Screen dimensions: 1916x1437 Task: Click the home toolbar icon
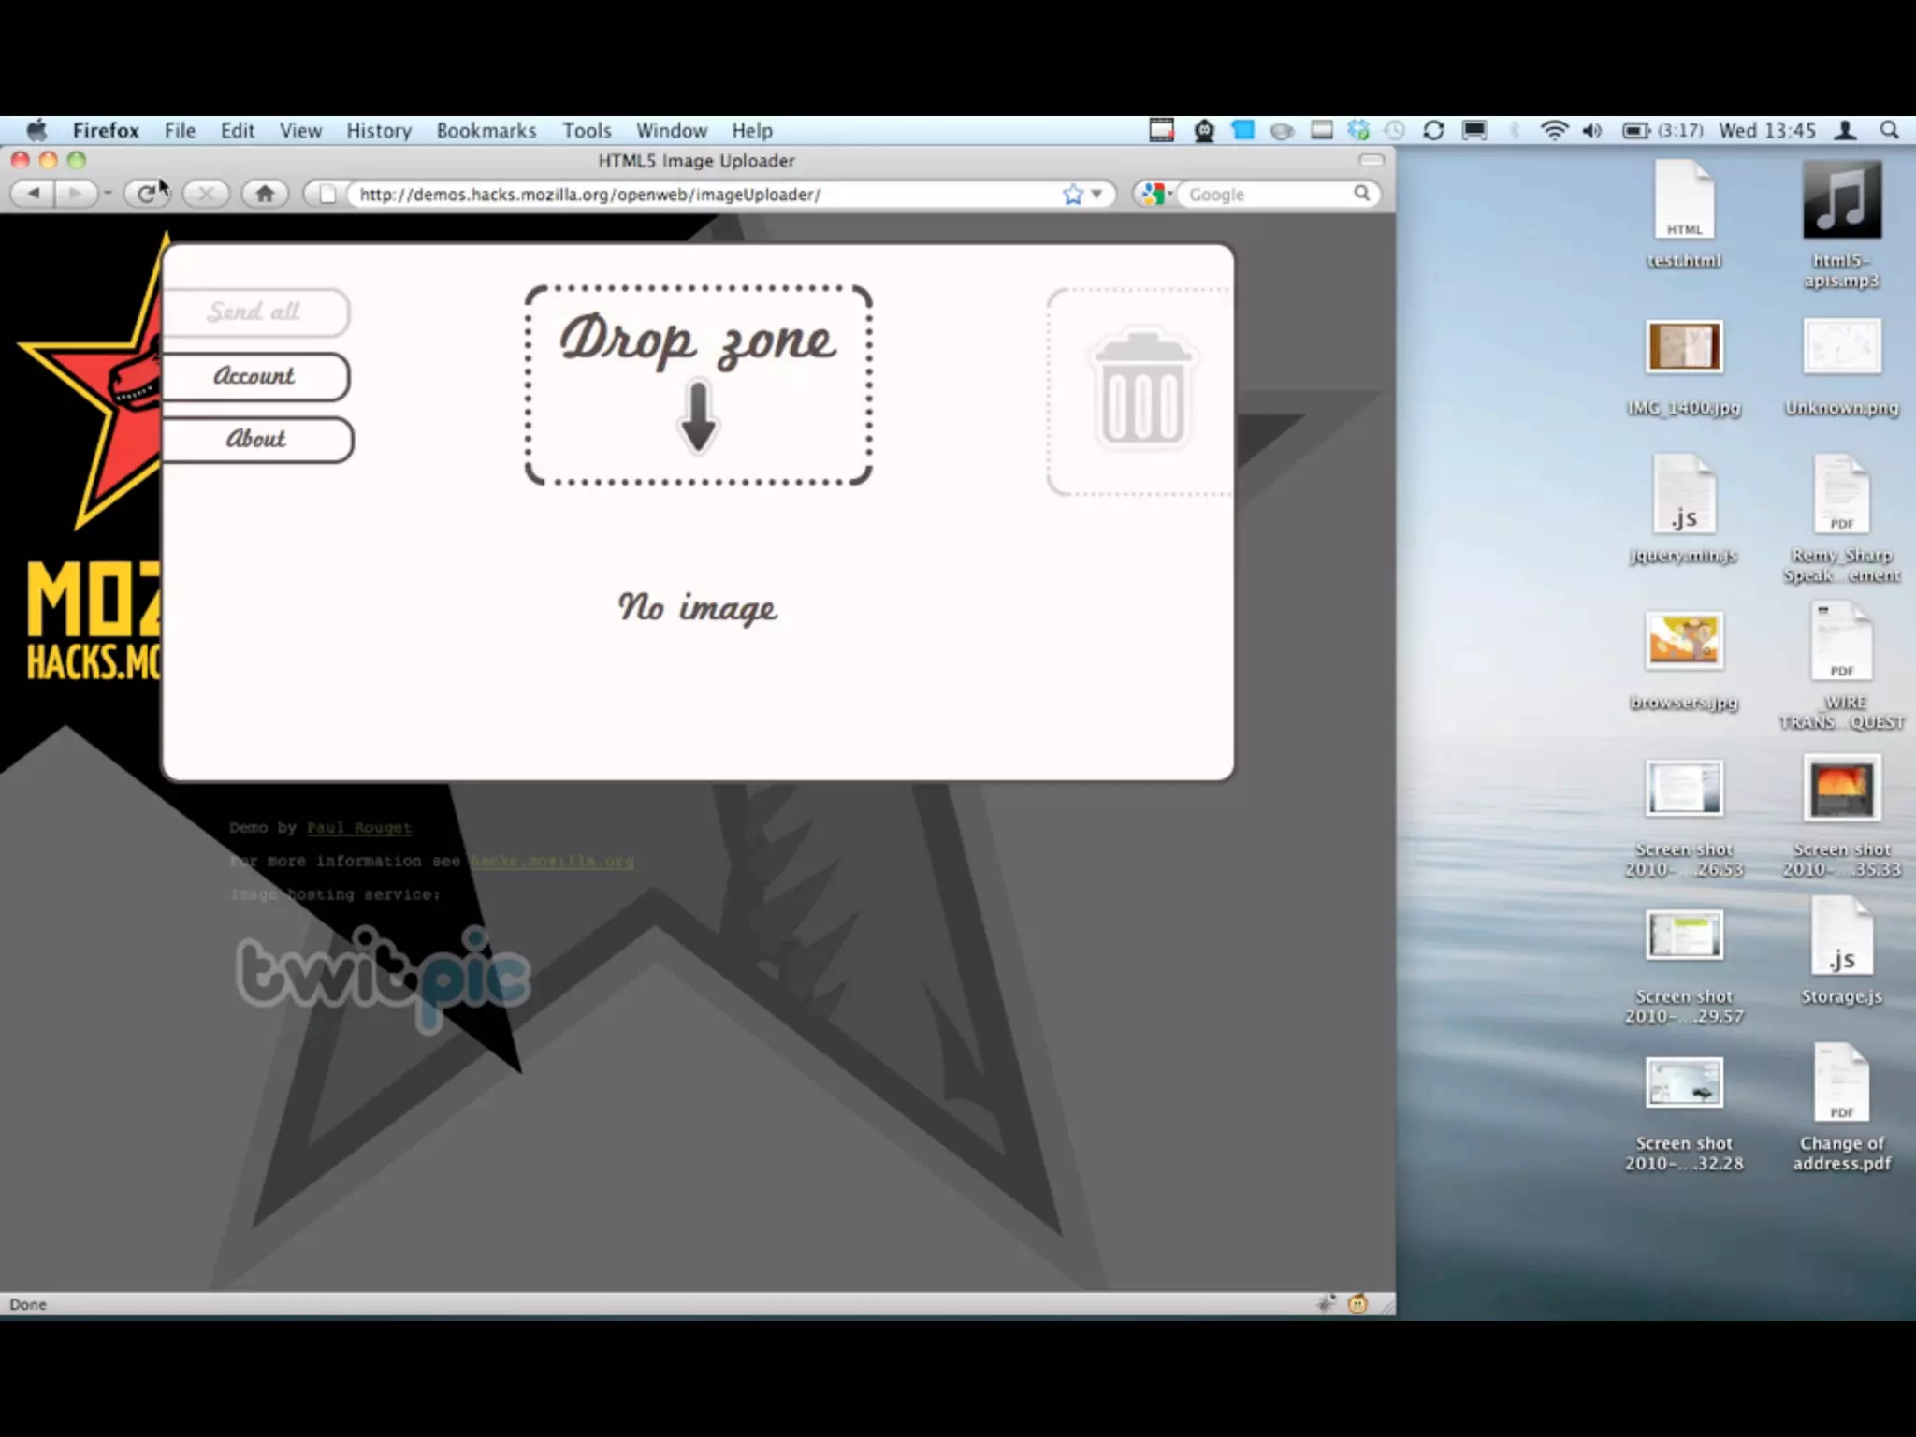(x=265, y=194)
